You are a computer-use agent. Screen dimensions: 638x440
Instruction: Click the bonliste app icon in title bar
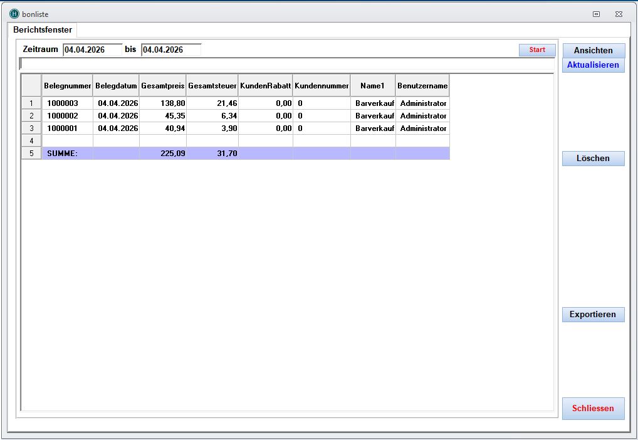pos(14,14)
